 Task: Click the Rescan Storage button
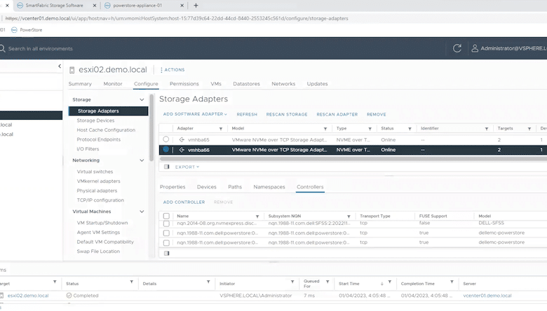[x=287, y=114]
